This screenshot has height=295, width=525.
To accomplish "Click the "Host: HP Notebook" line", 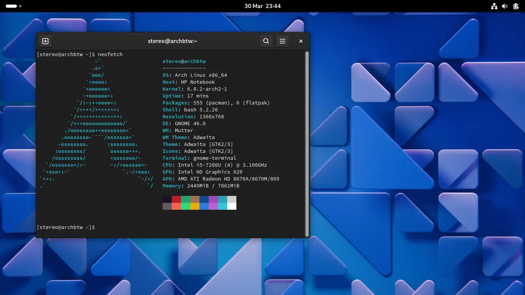I will point(189,82).
